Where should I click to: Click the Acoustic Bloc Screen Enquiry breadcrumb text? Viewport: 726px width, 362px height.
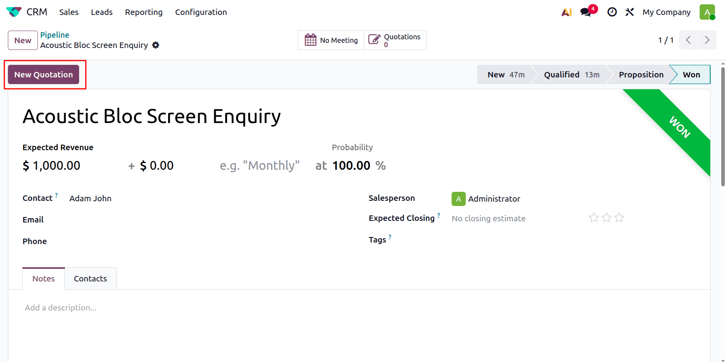(94, 45)
